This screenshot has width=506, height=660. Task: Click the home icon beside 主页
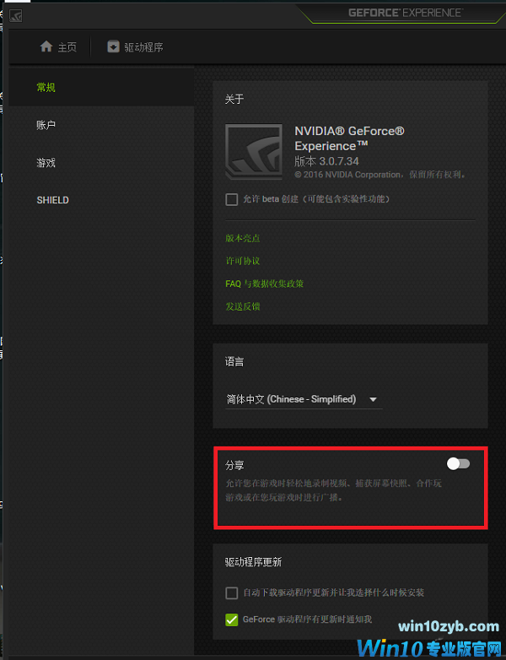(x=46, y=46)
